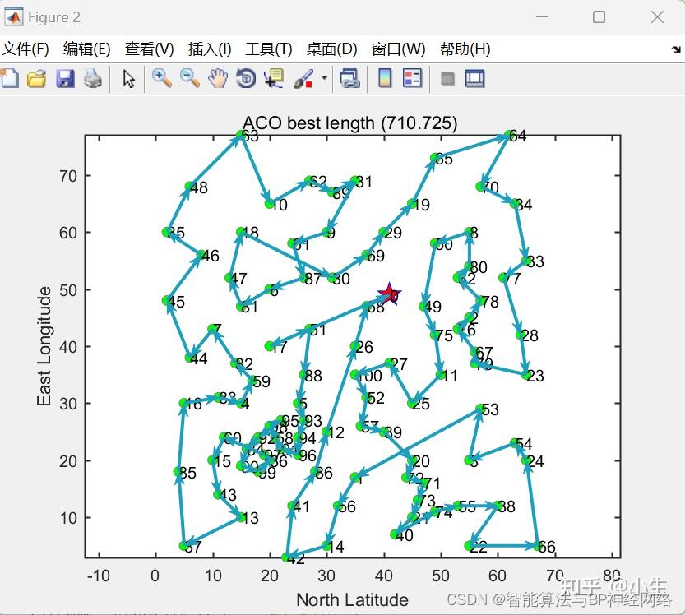This screenshot has width=685, height=615.
Task: Toggle the Link Plot feature
Action: [x=351, y=79]
